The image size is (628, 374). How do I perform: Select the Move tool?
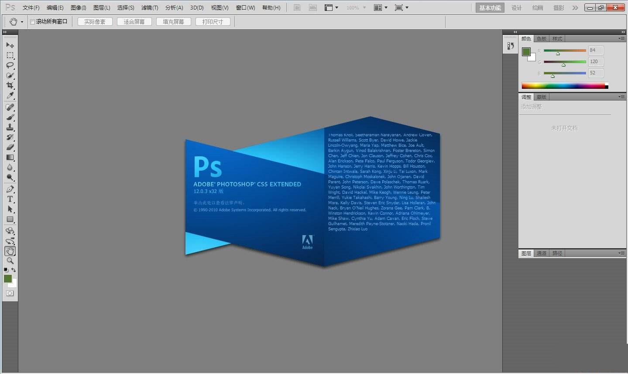(x=10, y=45)
